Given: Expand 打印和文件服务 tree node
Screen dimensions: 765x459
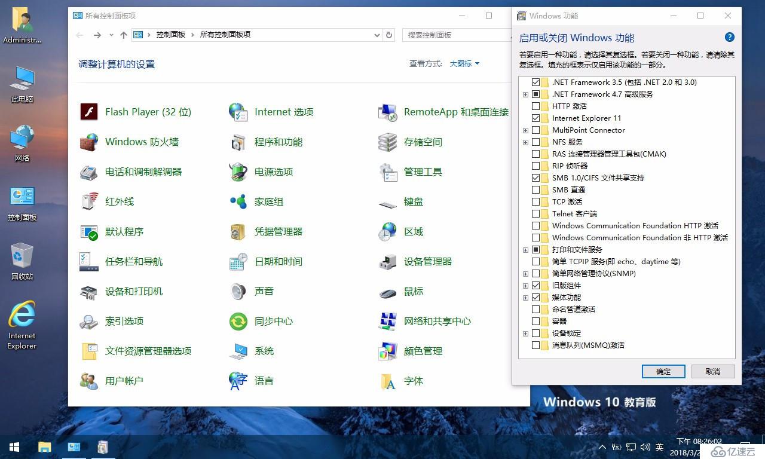Looking at the screenshot, I should (525, 250).
